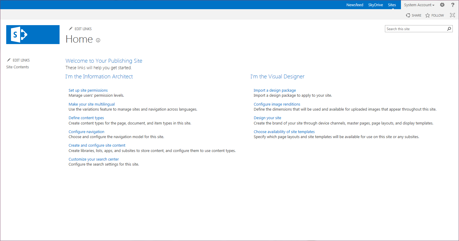The image size is (459, 241).
Task: Go to Sites in the top bar
Action: [x=392, y=5]
